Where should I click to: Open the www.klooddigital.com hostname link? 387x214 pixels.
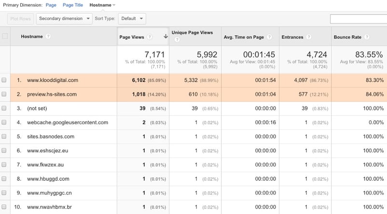tap(52, 80)
